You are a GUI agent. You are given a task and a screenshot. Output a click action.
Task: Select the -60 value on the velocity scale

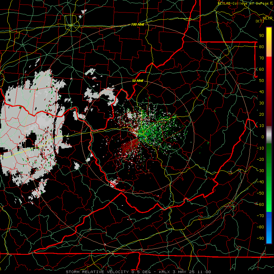(x=261, y=205)
